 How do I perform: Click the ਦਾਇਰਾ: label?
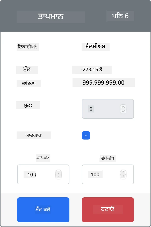pyautogui.click(x=29, y=83)
